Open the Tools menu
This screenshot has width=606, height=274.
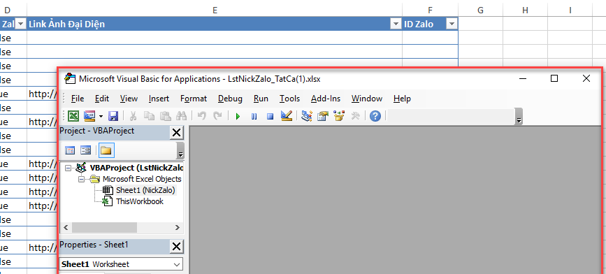point(290,99)
